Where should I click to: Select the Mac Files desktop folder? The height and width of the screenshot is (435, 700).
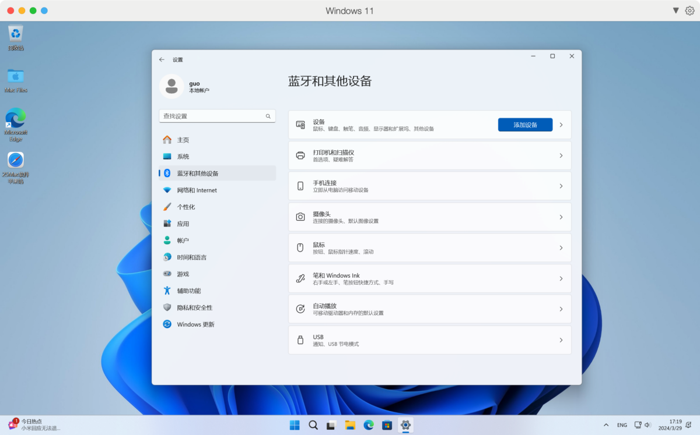[16, 80]
